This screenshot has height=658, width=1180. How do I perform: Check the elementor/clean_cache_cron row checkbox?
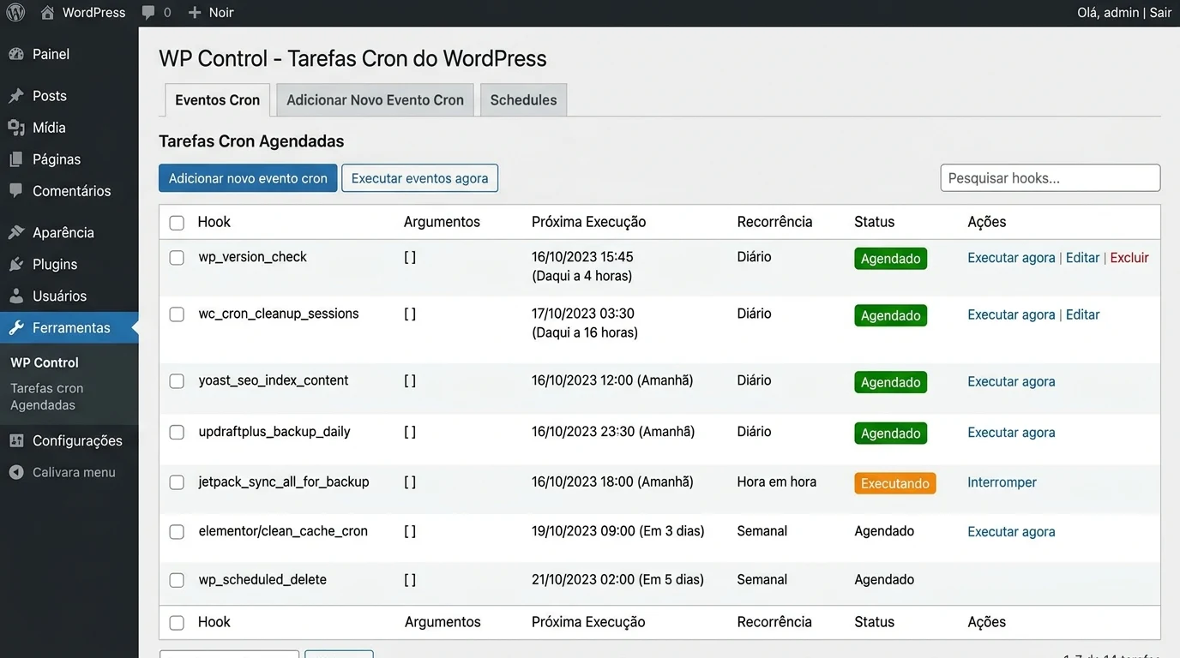pyautogui.click(x=177, y=532)
